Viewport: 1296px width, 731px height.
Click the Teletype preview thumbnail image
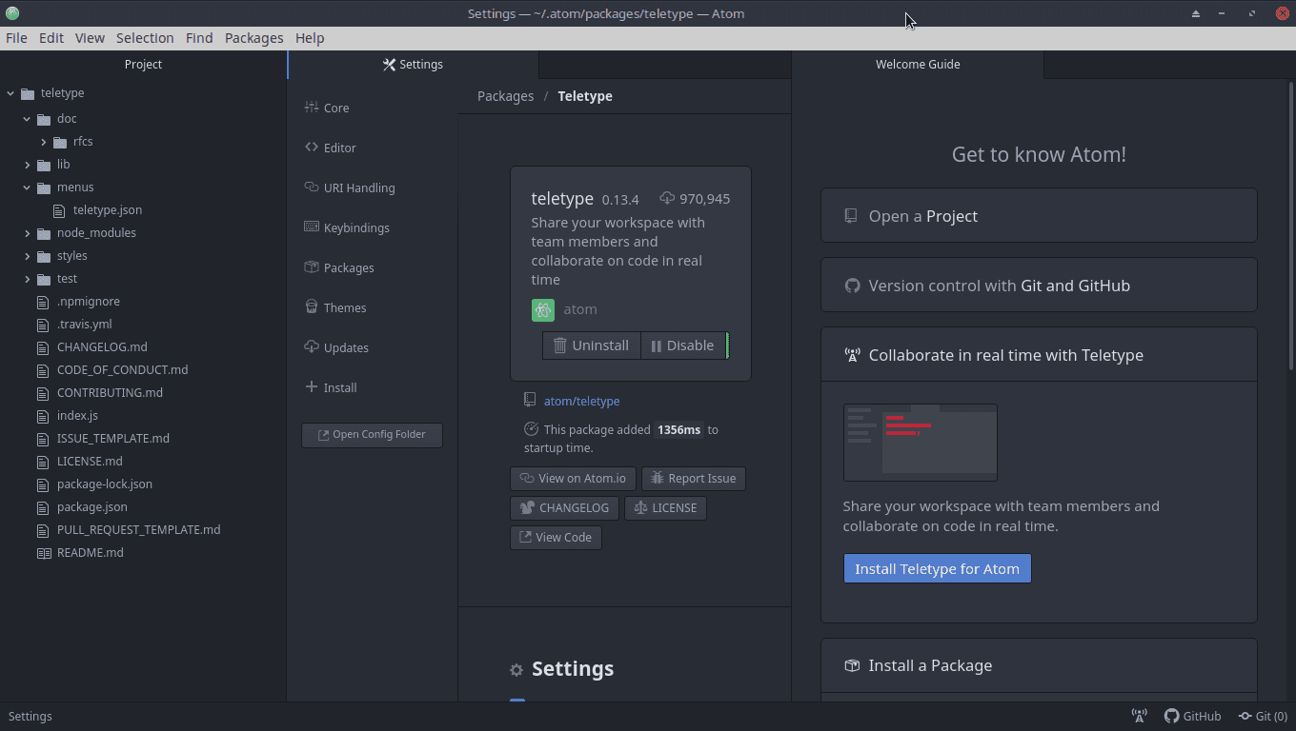[921, 443]
